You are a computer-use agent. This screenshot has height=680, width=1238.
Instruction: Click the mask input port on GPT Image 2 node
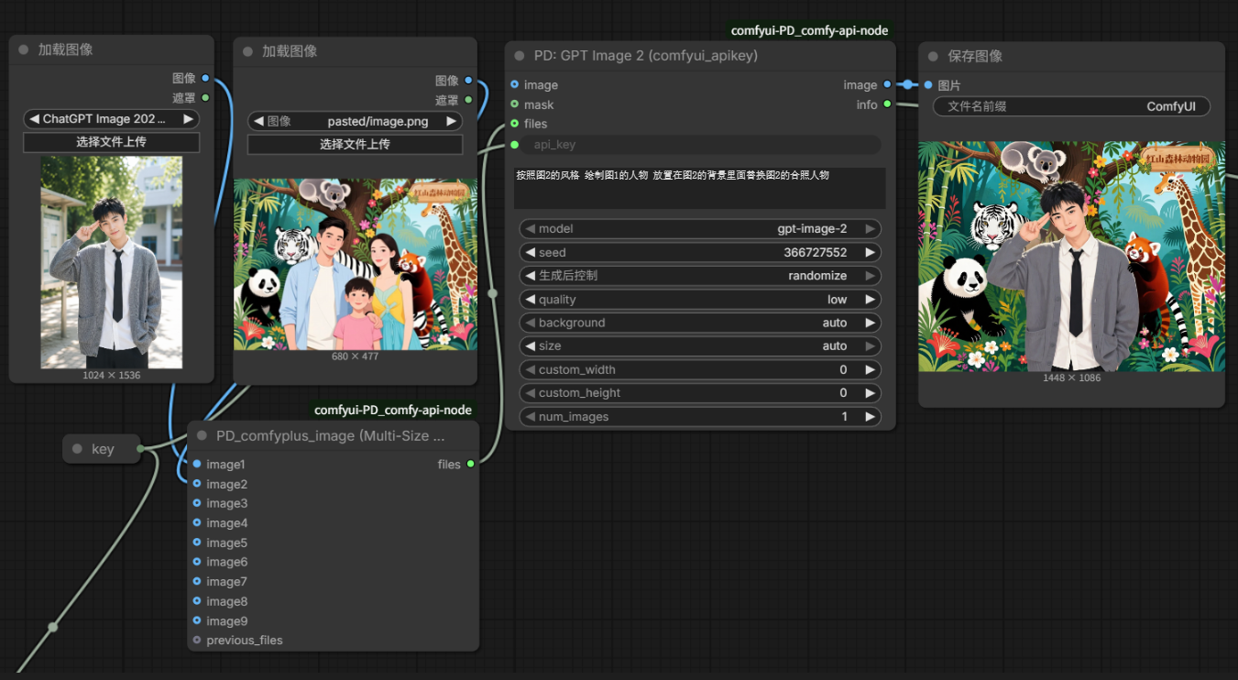514,104
